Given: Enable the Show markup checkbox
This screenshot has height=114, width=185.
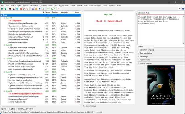Looking at the screenshot, I should click(x=84, y=106).
